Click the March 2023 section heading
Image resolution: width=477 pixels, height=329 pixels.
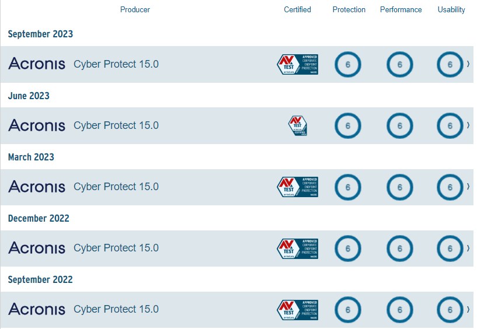[x=31, y=157]
